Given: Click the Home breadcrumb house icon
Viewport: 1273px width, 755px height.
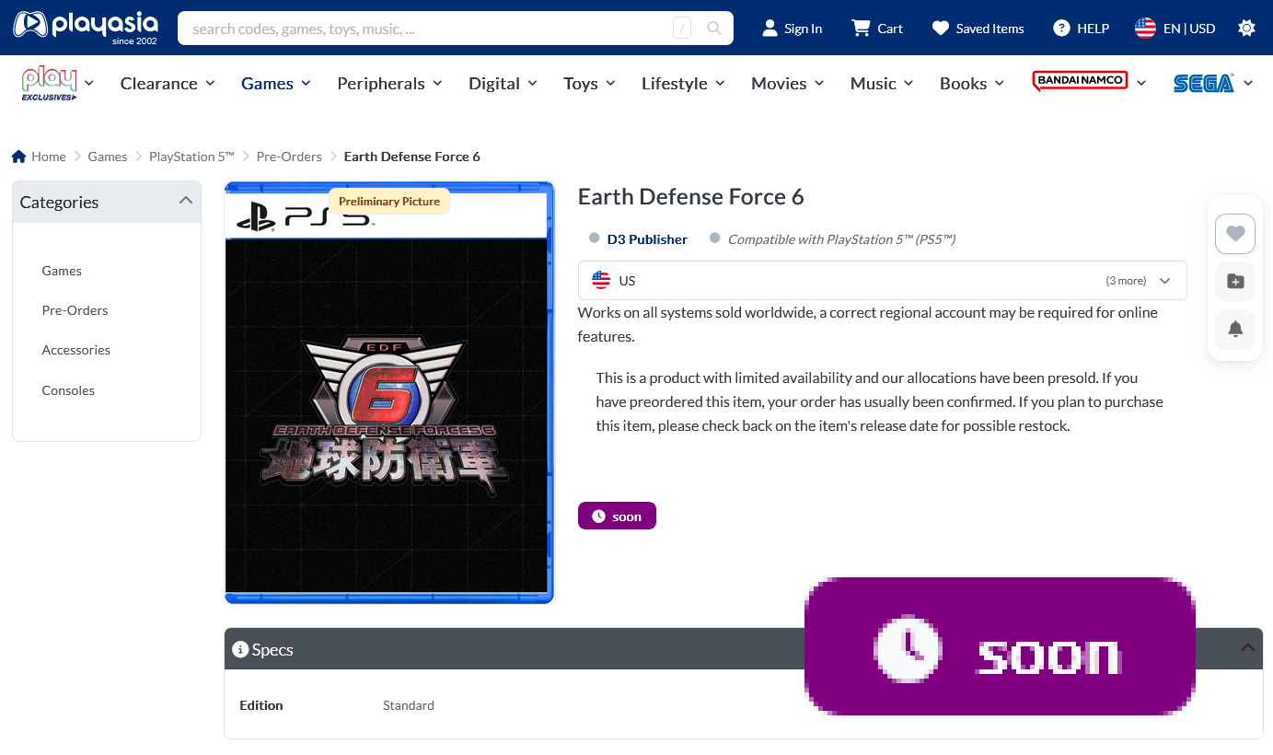Looking at the screenshot, I should [x=18, y=157].
